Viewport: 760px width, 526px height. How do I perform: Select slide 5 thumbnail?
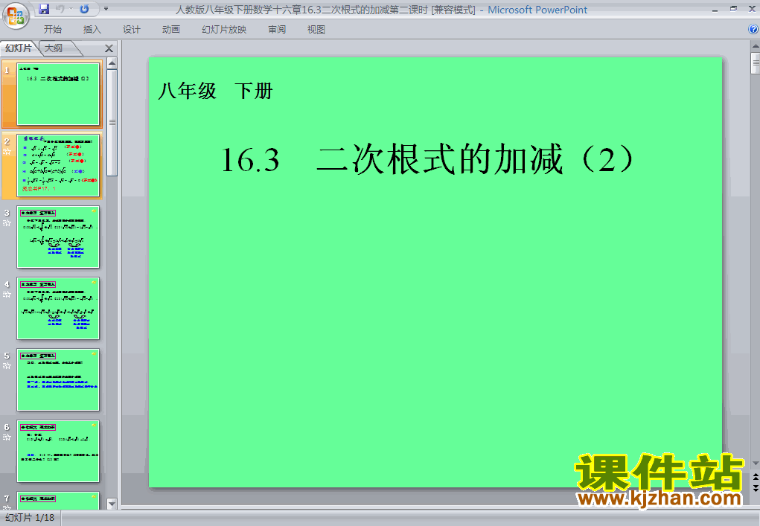[x=58, y=379]
